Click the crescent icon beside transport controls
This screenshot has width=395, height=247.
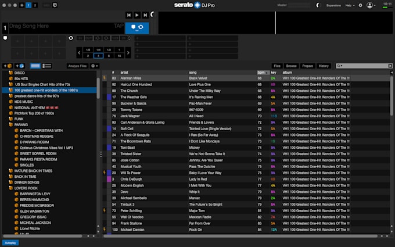coord(152,15)
